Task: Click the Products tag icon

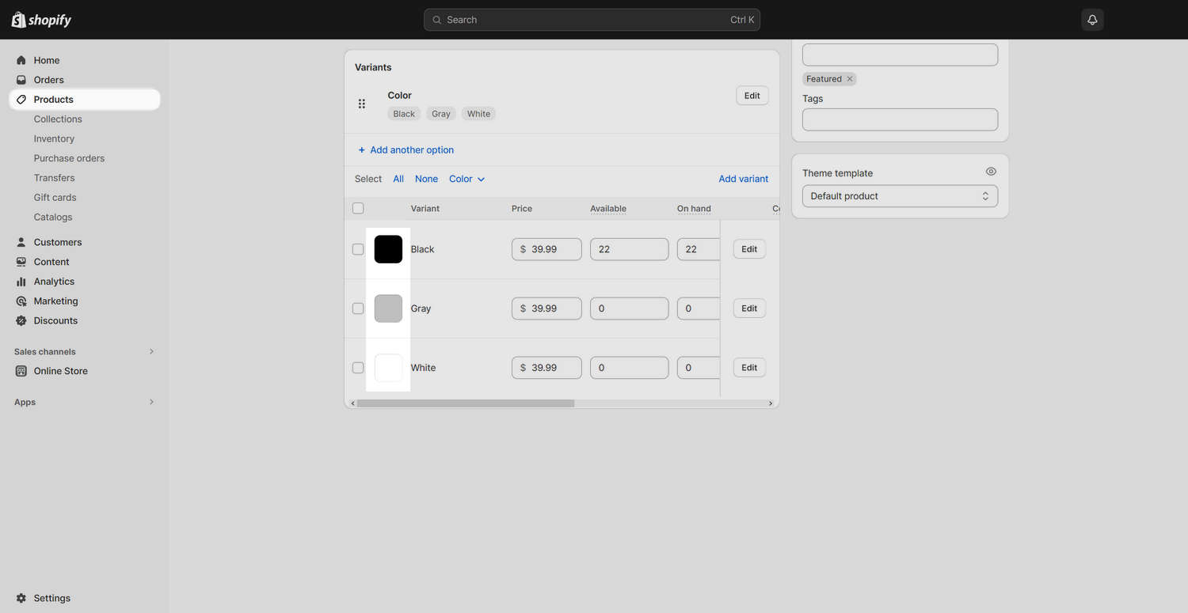Action: click(21, 100)
